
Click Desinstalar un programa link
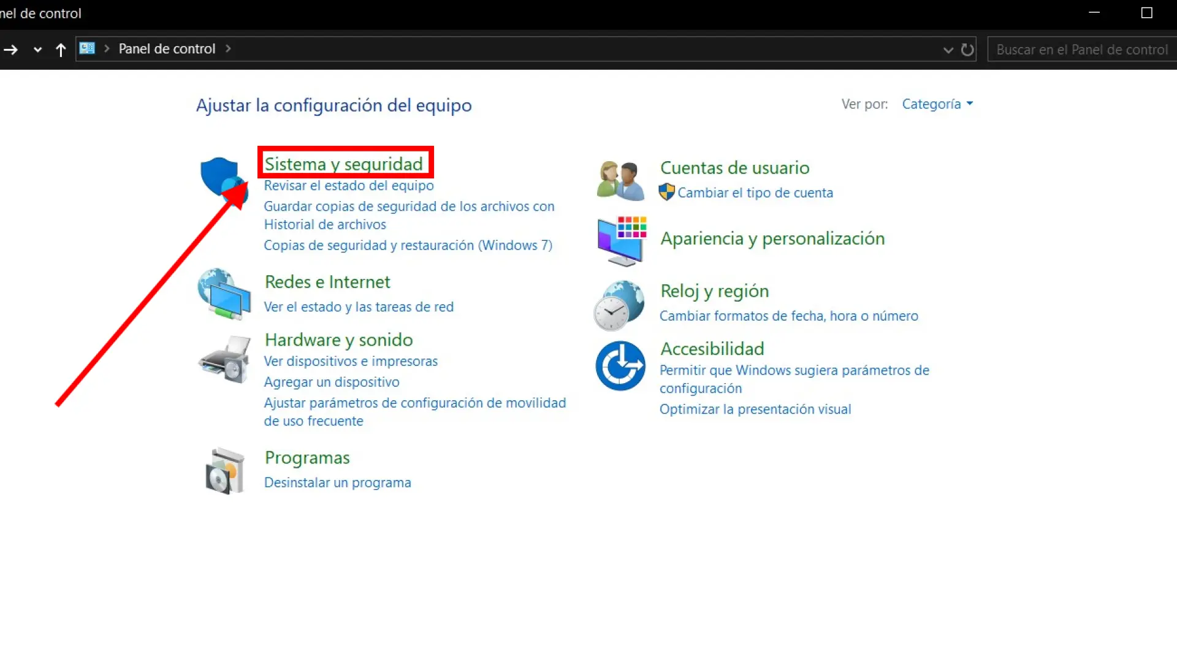click(x=337, y=482)
